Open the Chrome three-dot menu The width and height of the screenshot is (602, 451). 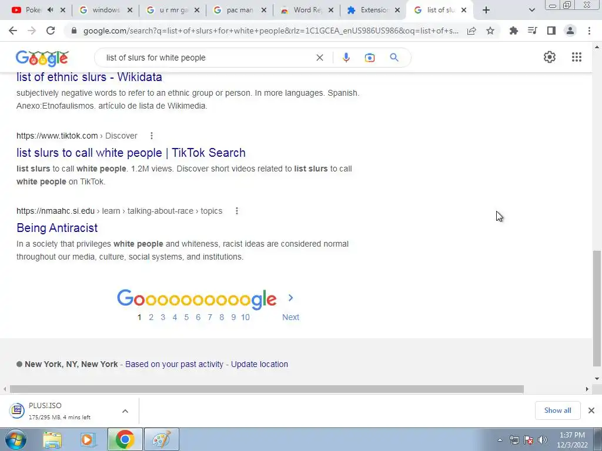(589, 31)
